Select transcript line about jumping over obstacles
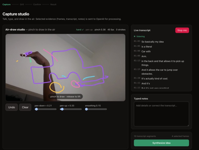The width and height of the screenshot is (199, 150). [x=159, y=72]
